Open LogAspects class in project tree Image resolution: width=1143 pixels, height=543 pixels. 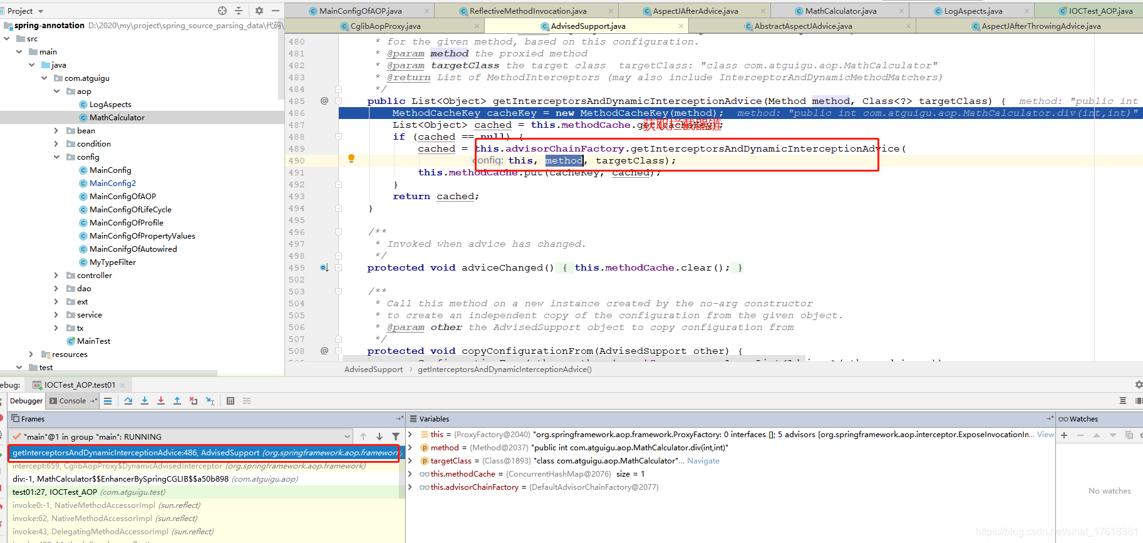[110, 105]
